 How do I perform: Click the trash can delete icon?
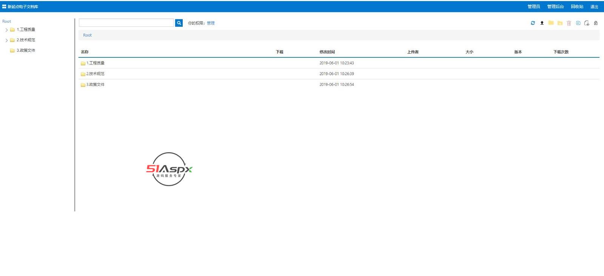click(569, 23)
